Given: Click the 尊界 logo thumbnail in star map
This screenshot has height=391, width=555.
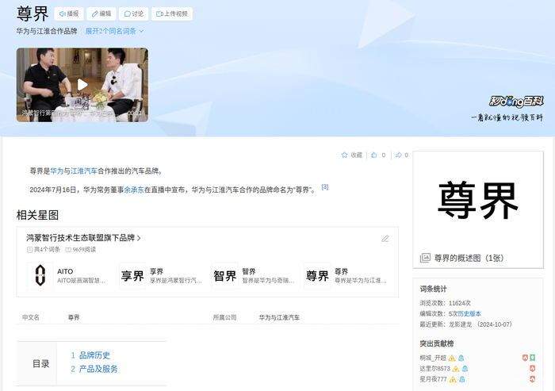Looking at the screenshot, I should pyautogui.click(x=317, y=275).
